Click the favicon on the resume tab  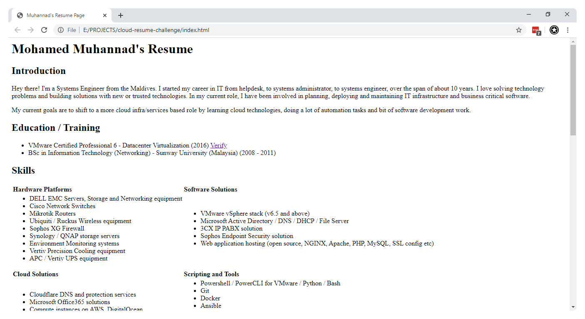click(x=19, y=15)
